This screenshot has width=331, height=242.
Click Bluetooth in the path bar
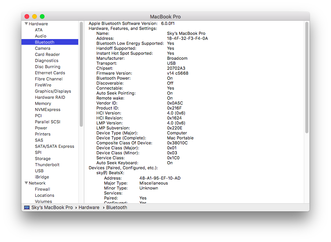click(x=117, y=208)
